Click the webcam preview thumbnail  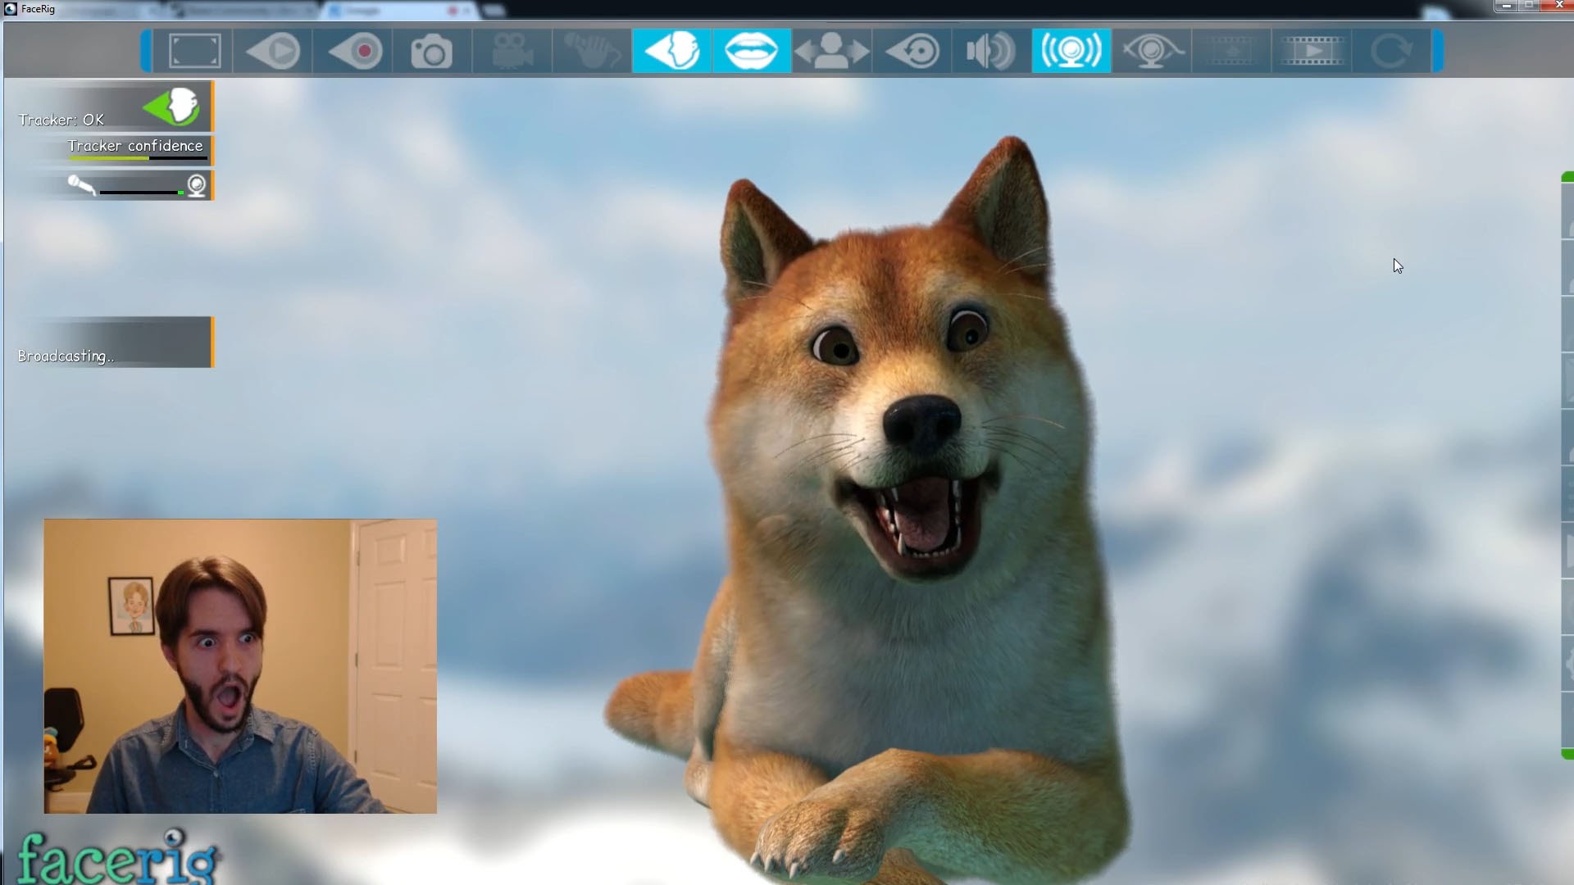click(x=240, y=665)
